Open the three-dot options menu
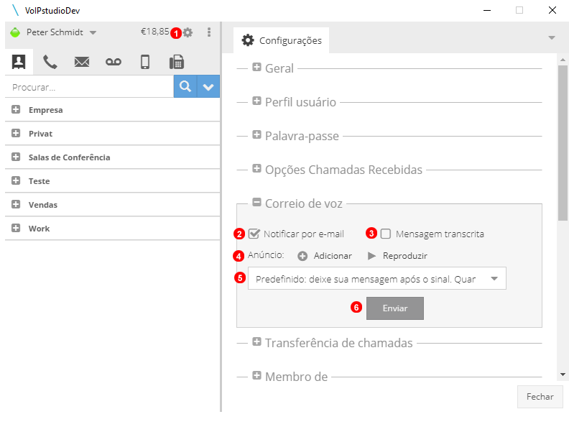Image resolution: width=569 pixels, height=427 pixels. 209,32
